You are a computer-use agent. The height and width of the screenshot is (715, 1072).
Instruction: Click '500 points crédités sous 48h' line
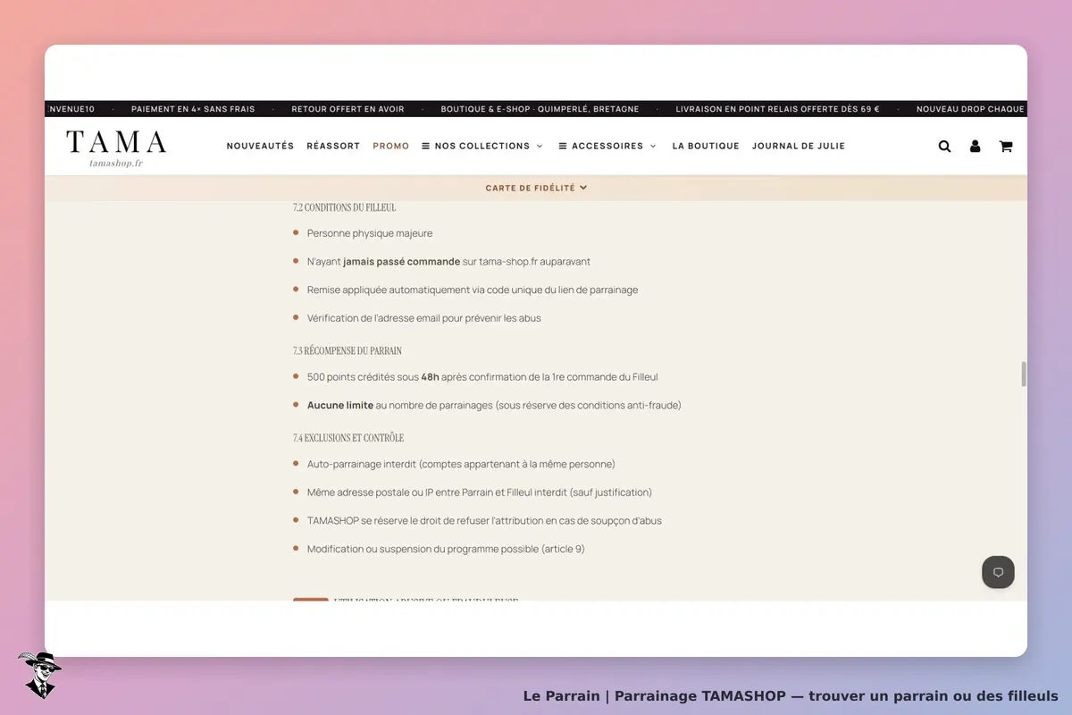(x=482, y=377)
